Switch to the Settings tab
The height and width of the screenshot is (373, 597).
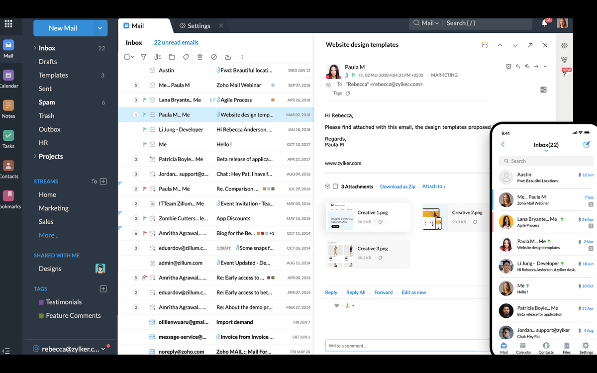195,25
